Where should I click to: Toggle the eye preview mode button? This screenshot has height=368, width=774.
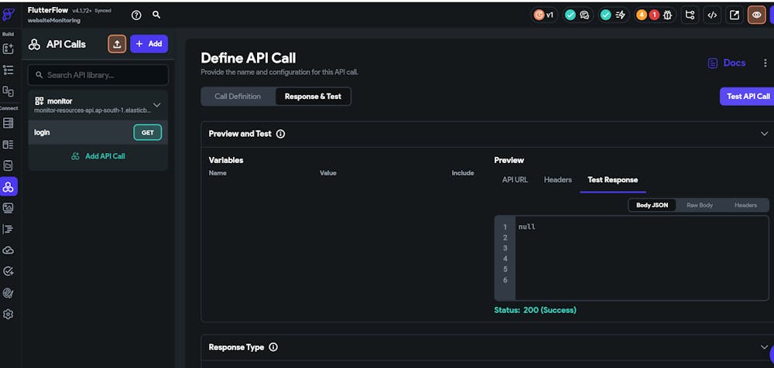[755, 15]
